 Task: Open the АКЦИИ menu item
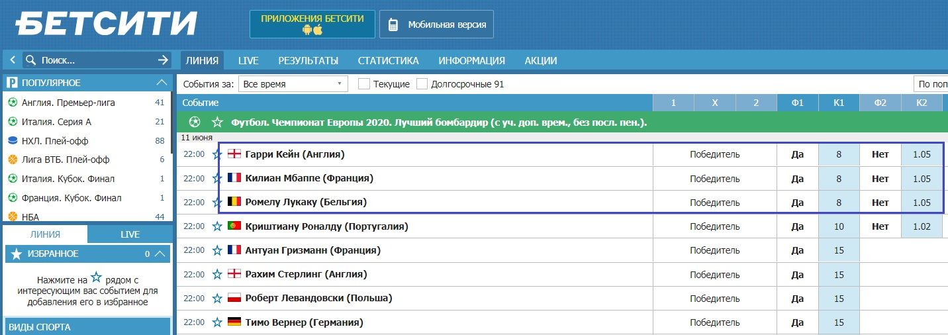(x=541, y=60)
